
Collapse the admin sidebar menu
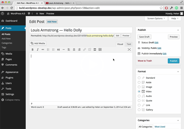tap(11, 100)
